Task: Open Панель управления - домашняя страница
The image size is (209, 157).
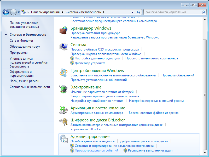Action: 25,25
